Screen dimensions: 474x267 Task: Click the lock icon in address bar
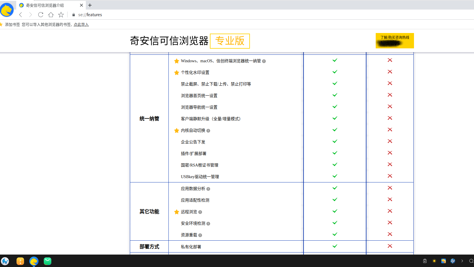point(74,15)
